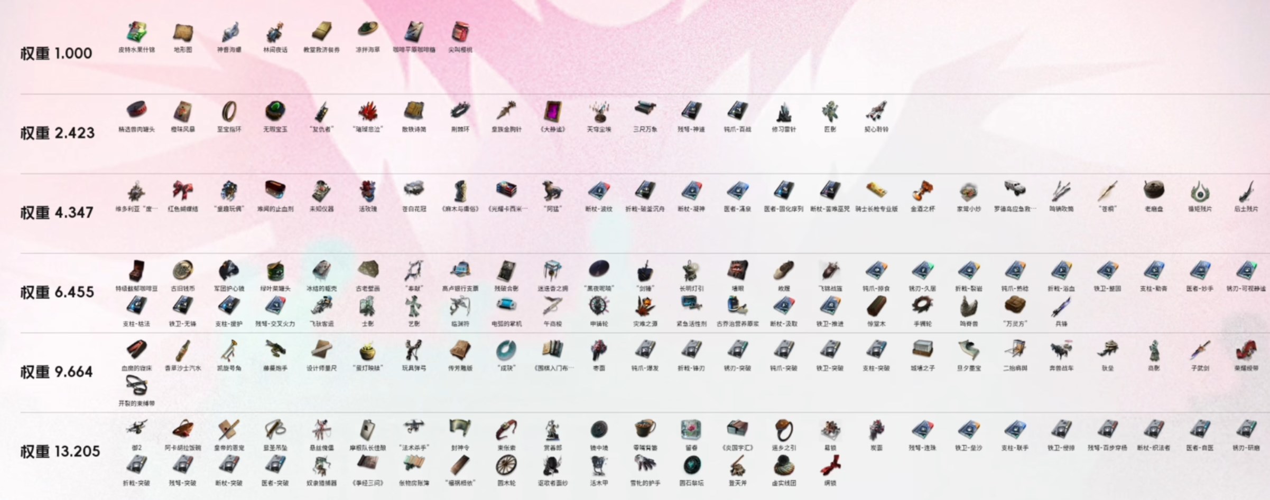Viewport: 1270px width, 500px height.
Task: Pick the 橙味风暴 item icon
Action: pyautogui.click(x=183, y=111)
